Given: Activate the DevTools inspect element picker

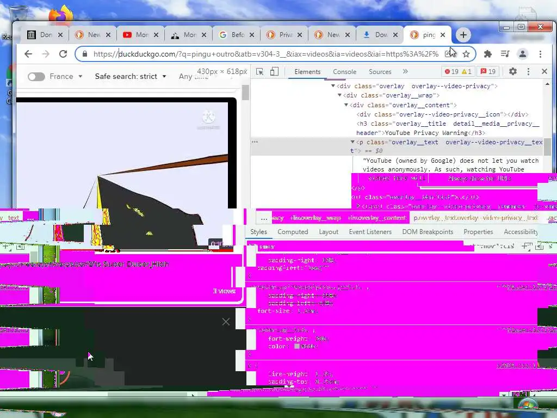Looking at the screenshot, I should tap(259, 72).
